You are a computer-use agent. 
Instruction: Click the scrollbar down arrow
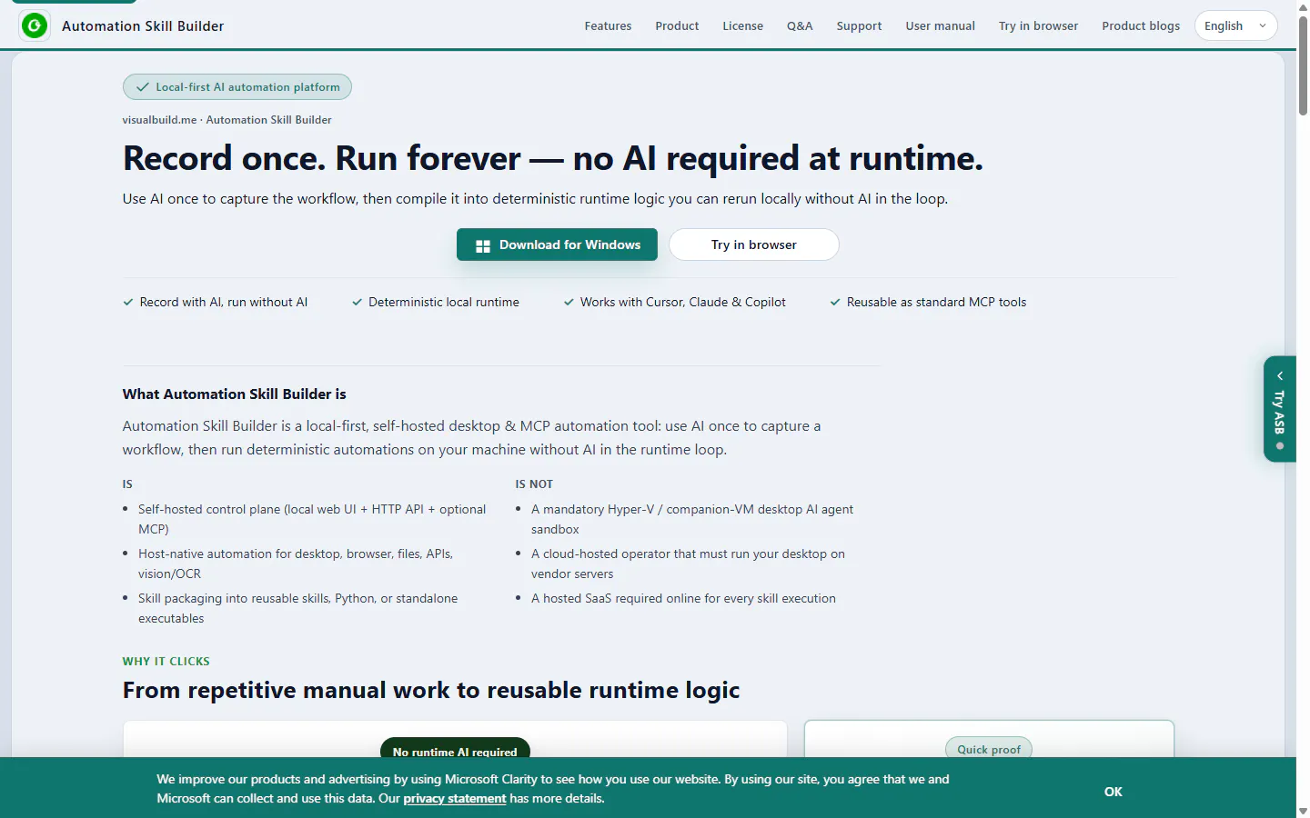click(1303, 811)
